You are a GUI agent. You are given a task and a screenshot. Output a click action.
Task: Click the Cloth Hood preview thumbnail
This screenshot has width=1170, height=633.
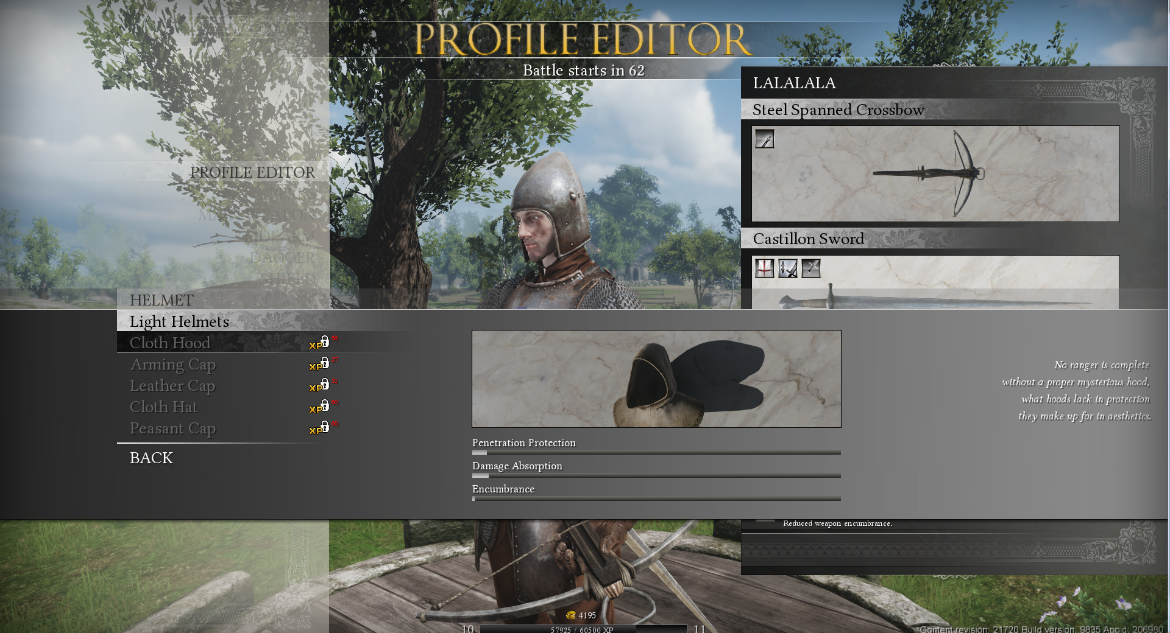(x=656, y=379)
